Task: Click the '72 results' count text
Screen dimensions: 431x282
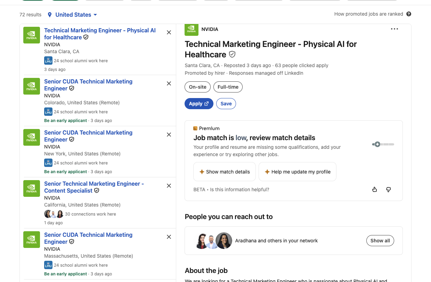Action: tap(30, 15)
